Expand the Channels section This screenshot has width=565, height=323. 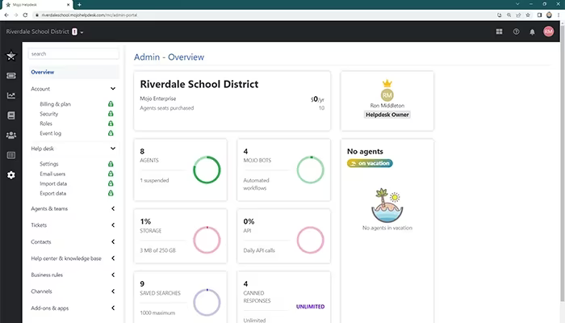tap(113, 292)
